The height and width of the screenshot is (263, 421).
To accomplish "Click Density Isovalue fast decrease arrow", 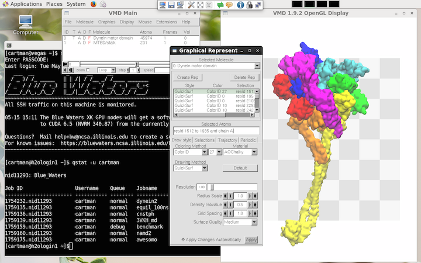I will click(225, 205).
